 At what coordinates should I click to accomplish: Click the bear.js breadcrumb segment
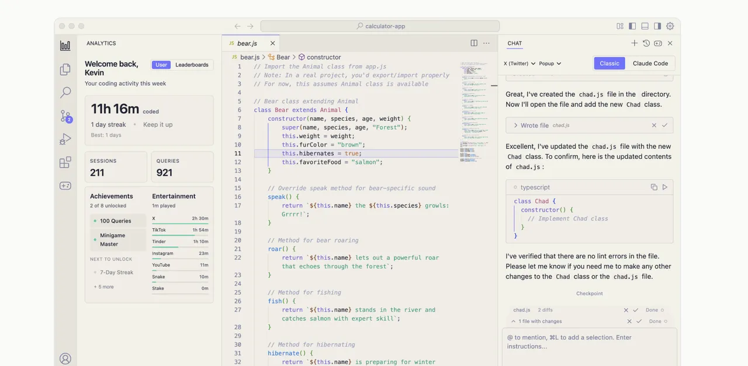tap(245, 57)
